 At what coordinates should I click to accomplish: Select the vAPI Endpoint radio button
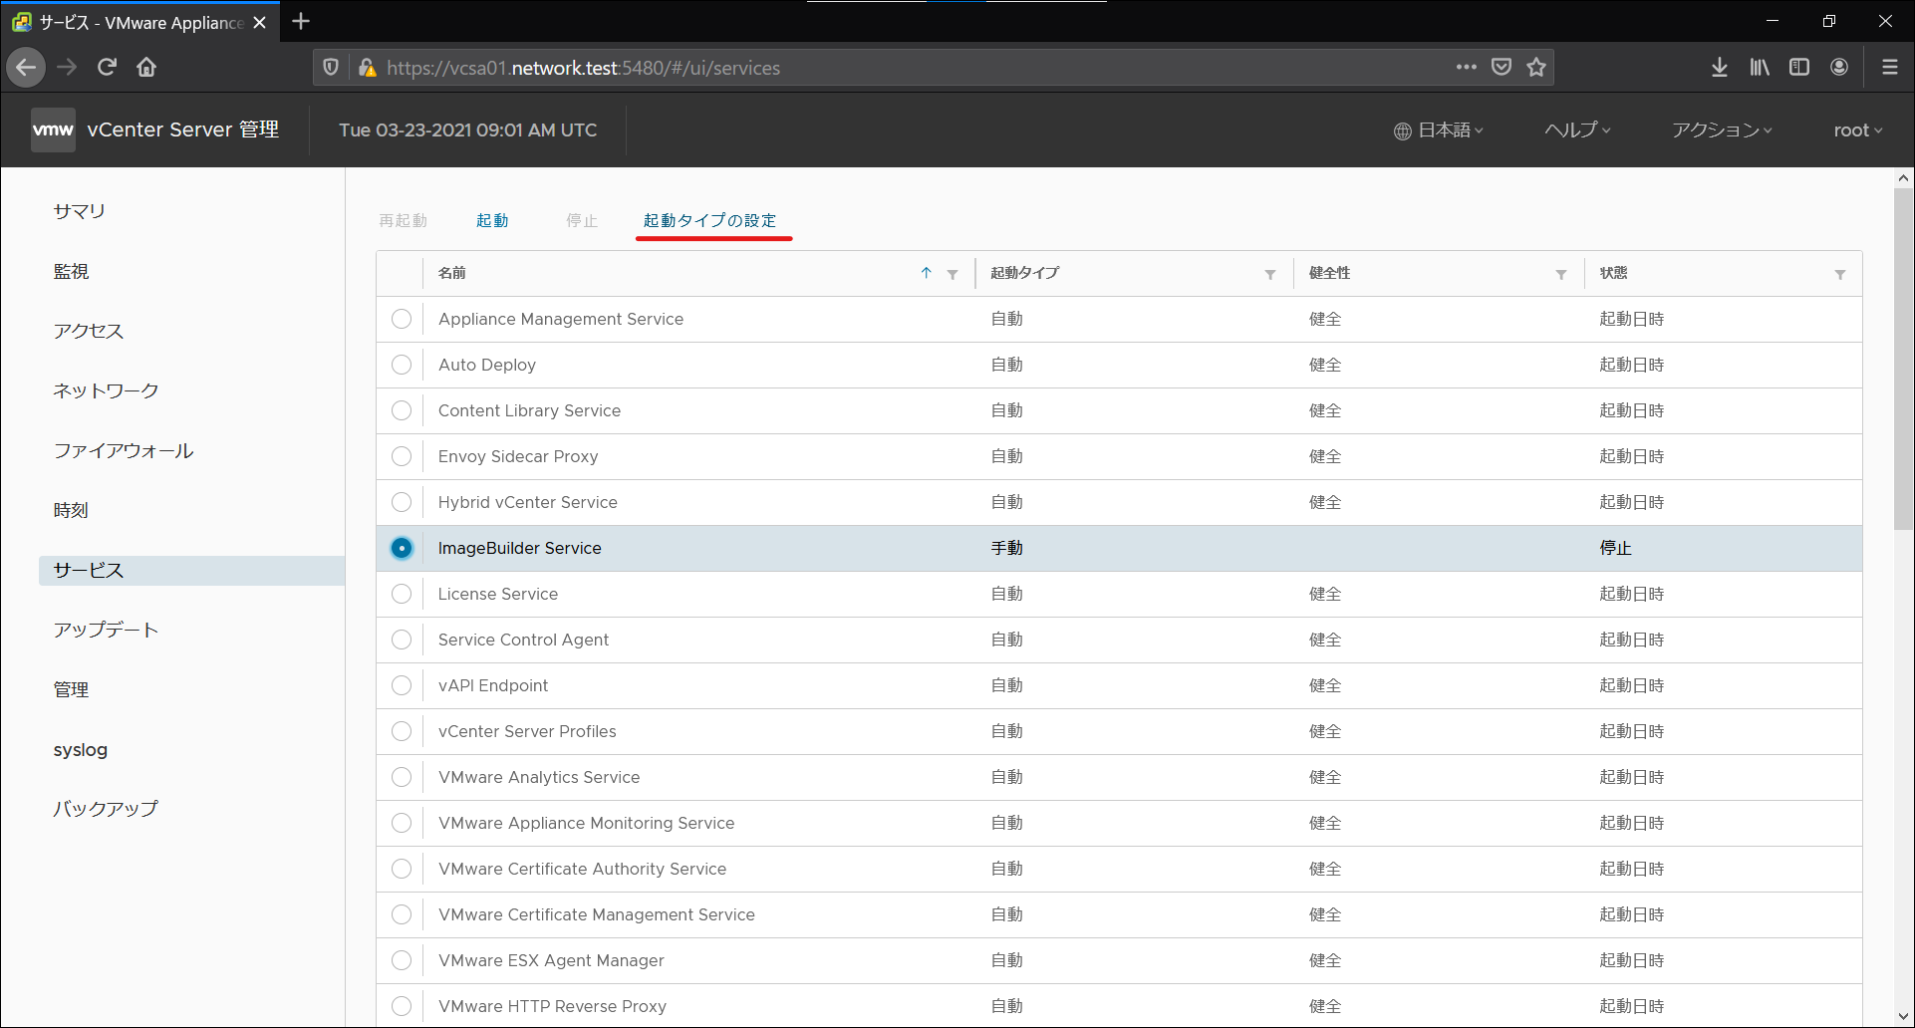(402, 685)
